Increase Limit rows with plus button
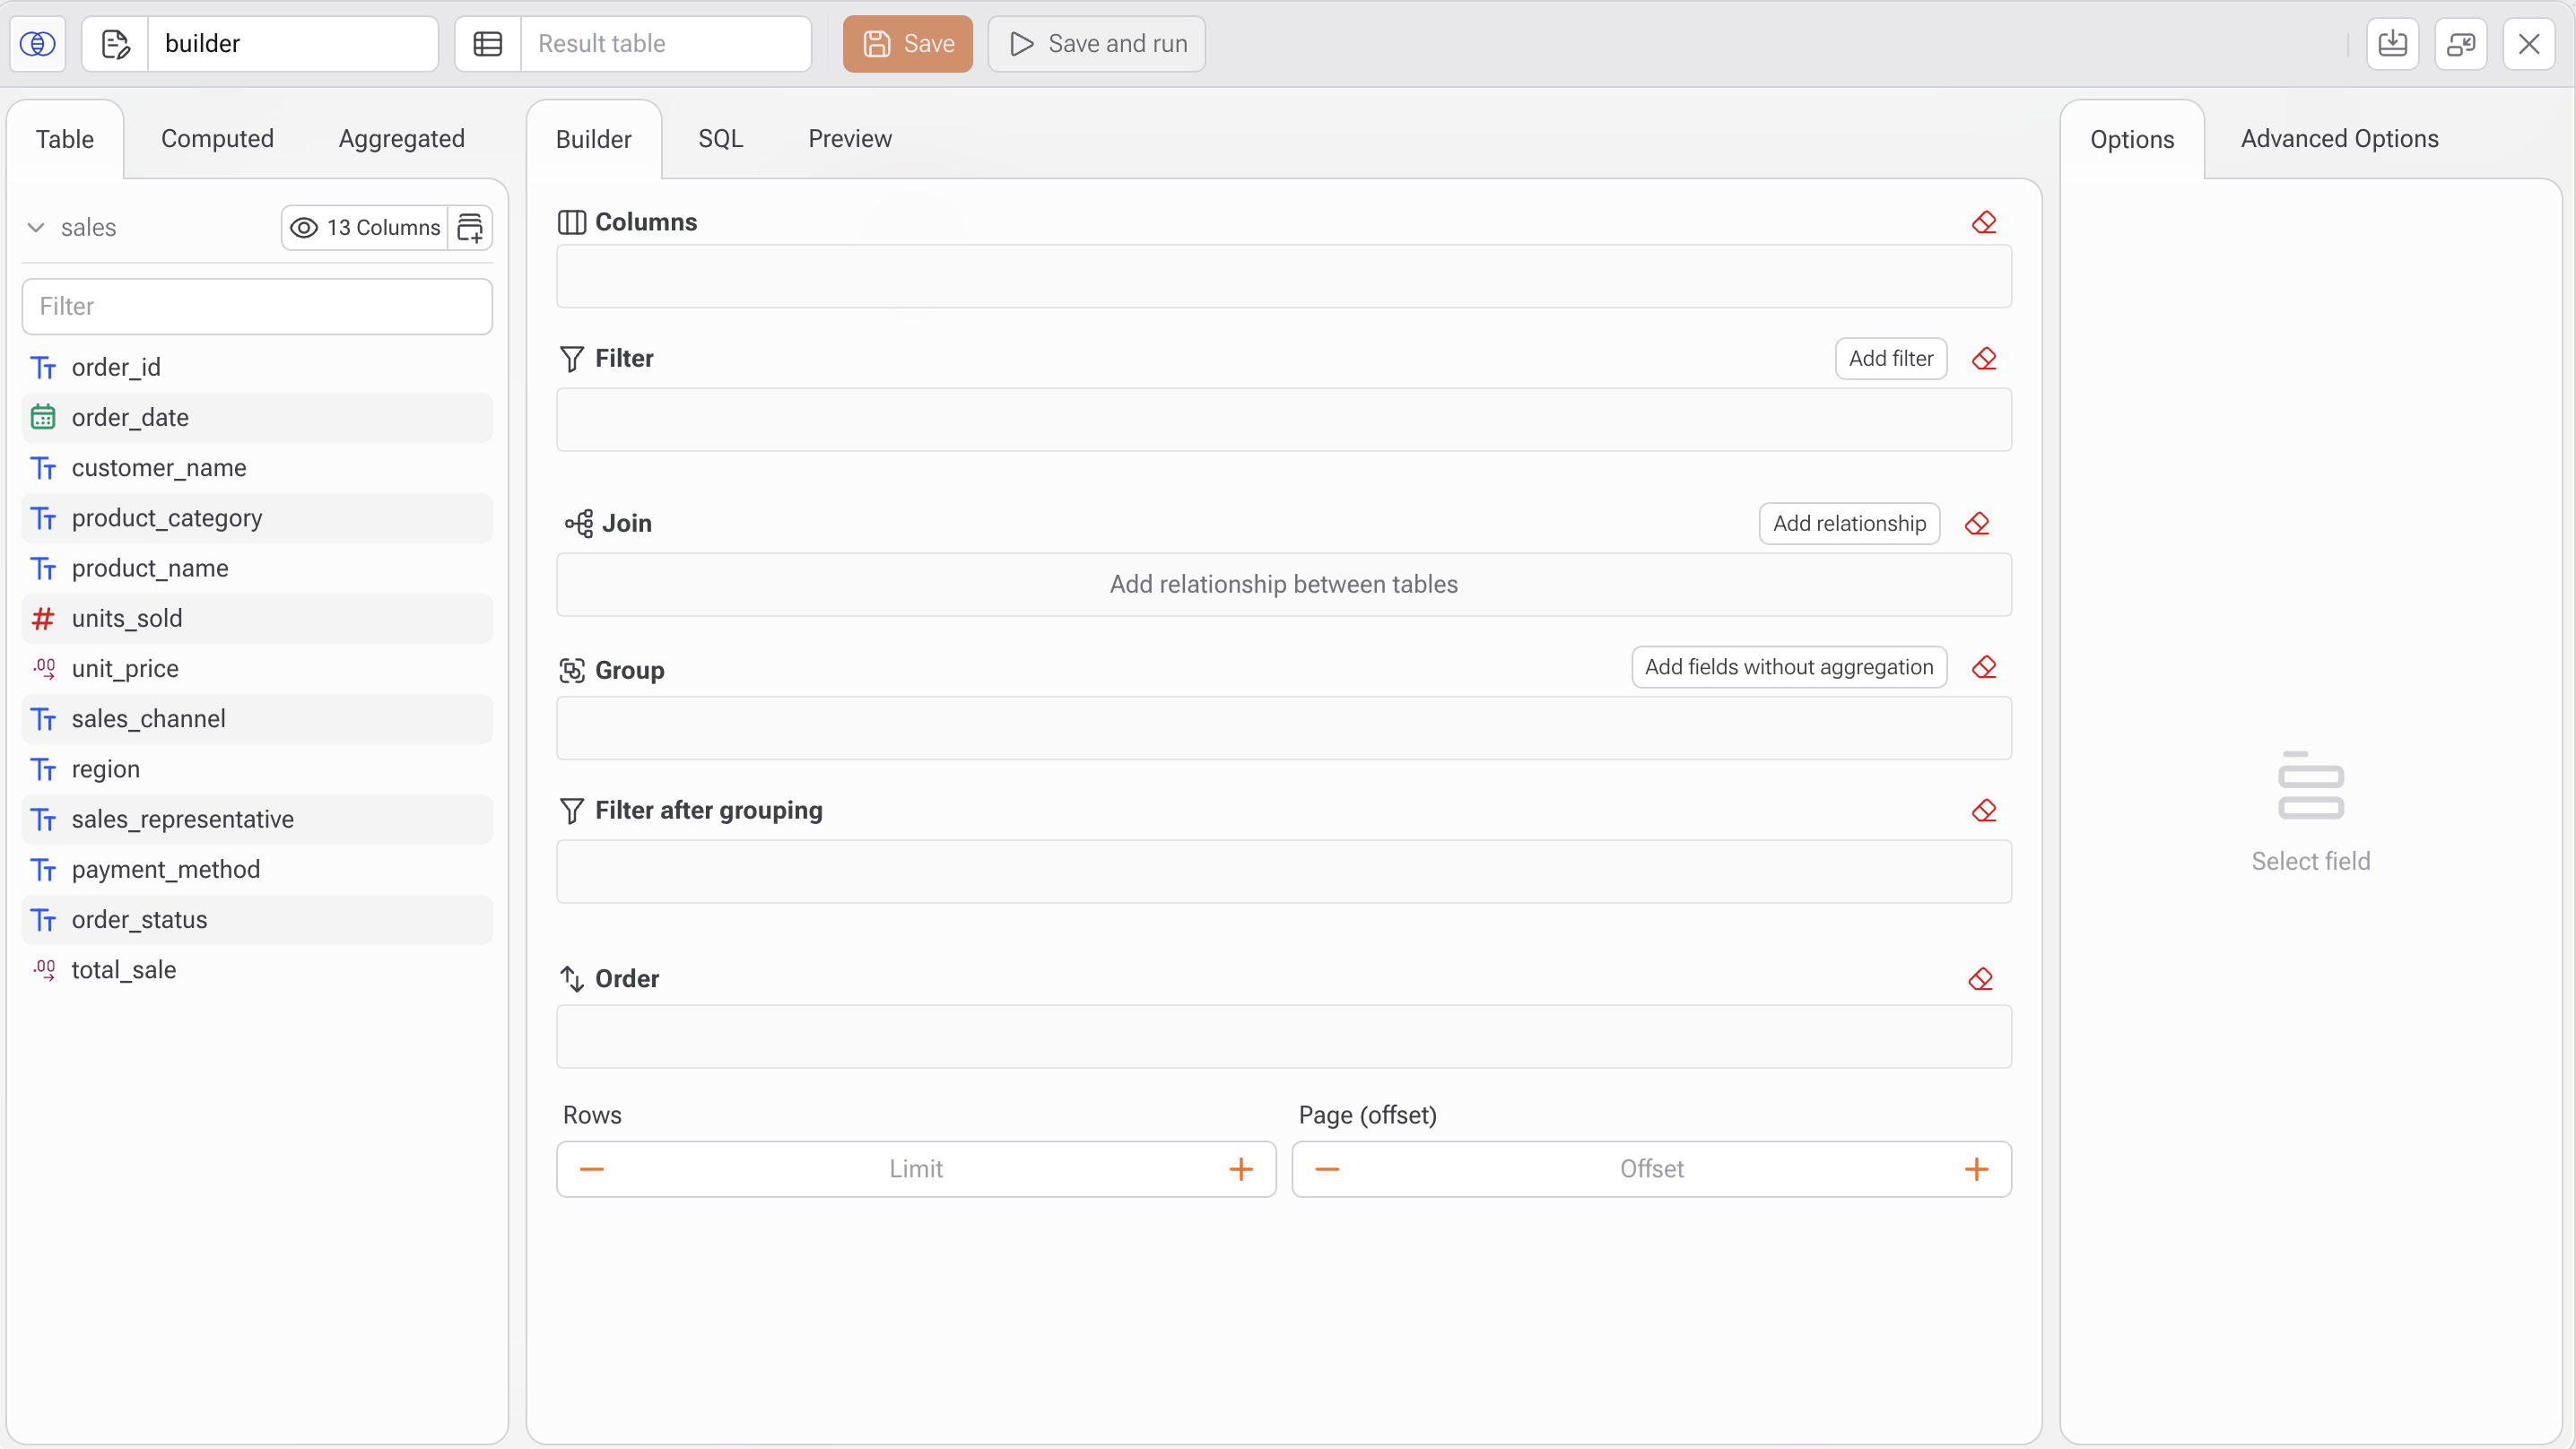Viewport: 2576px width, 1449px height. tap(1240, 1169)
